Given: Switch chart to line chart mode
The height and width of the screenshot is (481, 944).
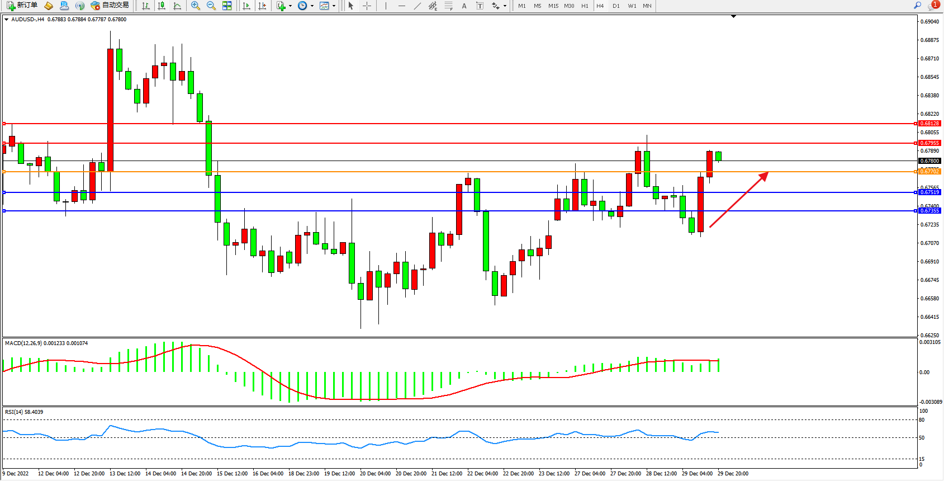Looking at the screenshot, I should click(177, 6).
